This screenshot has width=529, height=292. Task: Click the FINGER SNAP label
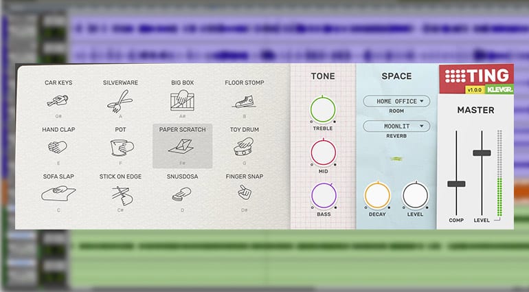point(245,177)
